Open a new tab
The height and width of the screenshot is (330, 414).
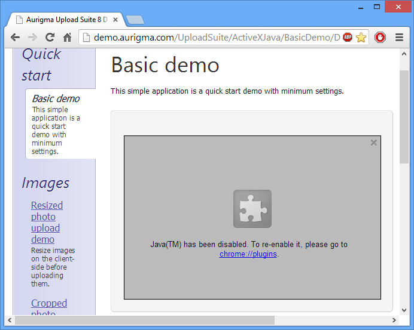tap(135, 20)
